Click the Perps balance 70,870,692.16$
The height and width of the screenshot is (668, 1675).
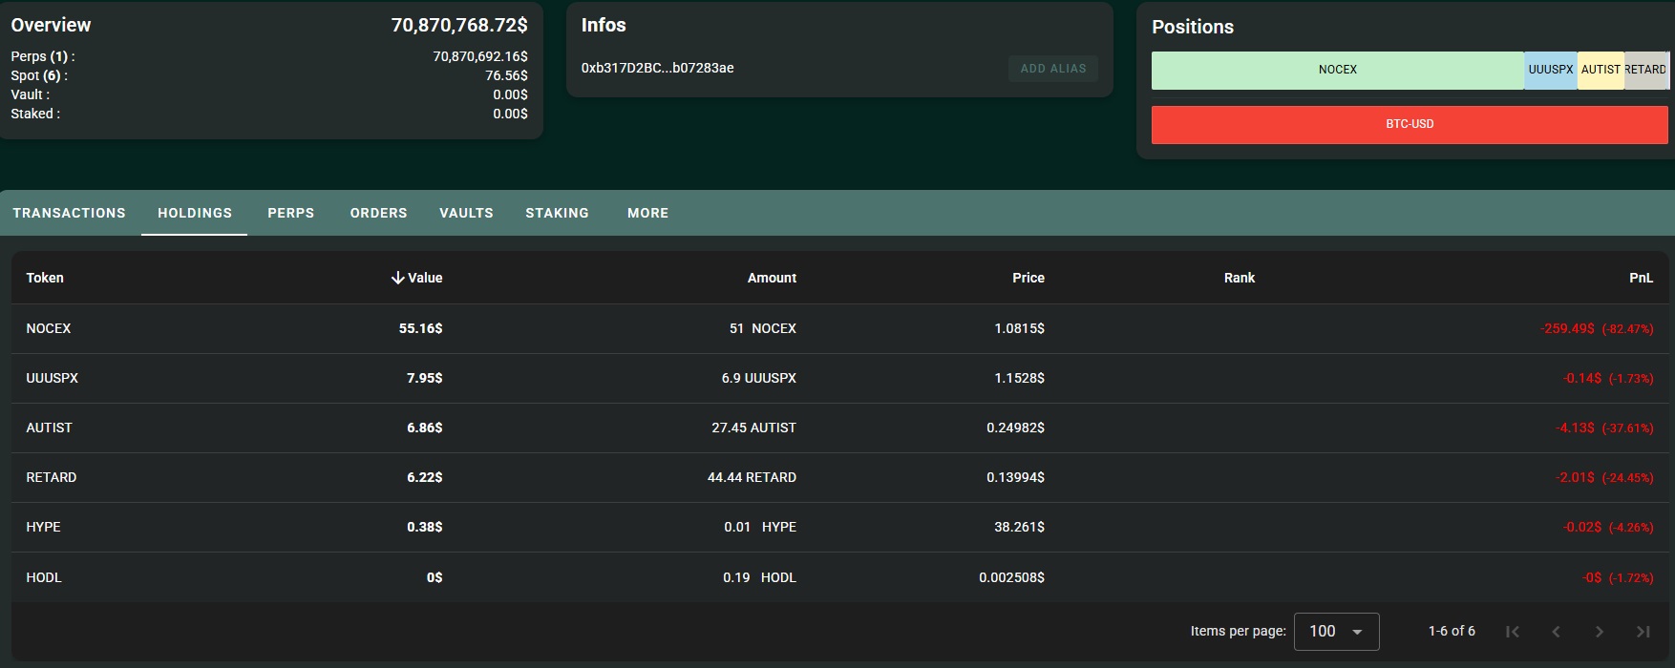pyautogui.click(x=480, y=56)
